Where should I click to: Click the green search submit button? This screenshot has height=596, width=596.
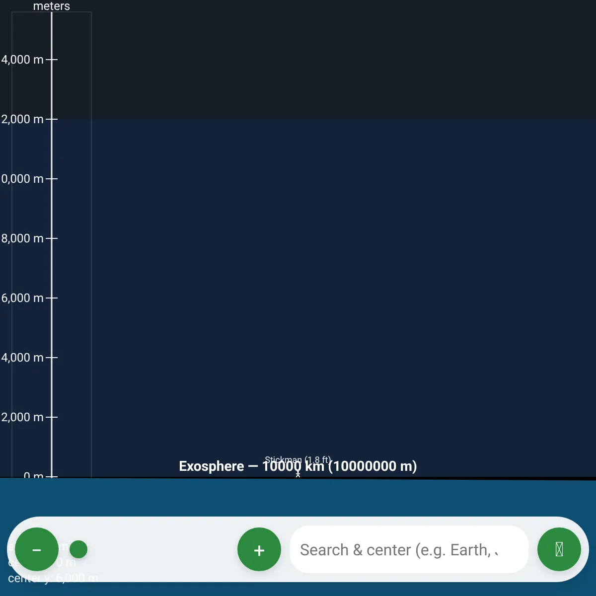(559, 549)
